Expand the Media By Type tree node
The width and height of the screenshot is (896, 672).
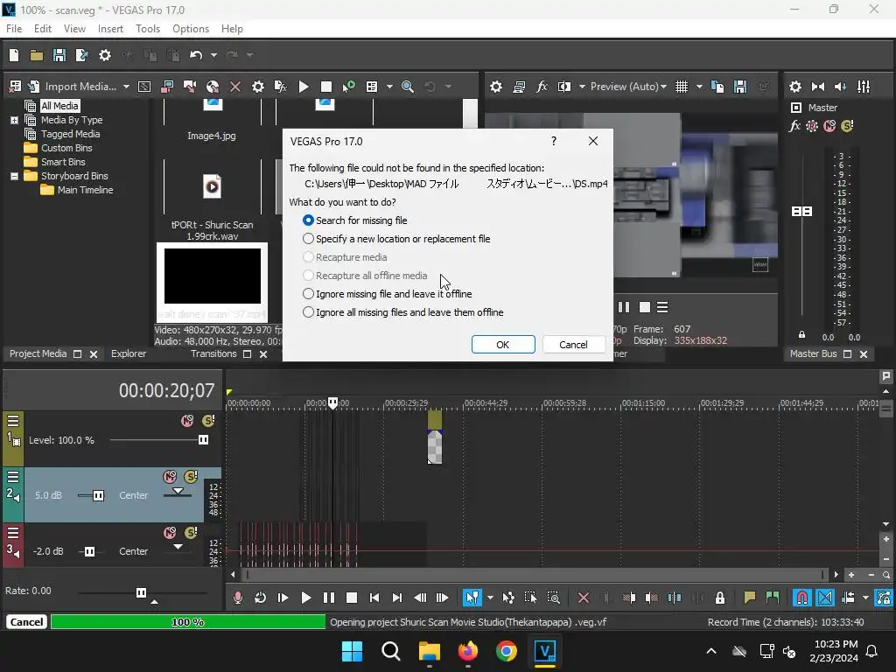pyautogui.click(x=14, y=120)
